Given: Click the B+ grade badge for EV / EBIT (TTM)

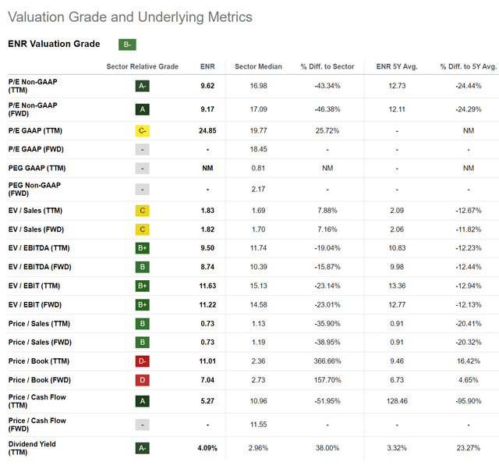Looking at the screenshot, I should [x=142, y=286].
